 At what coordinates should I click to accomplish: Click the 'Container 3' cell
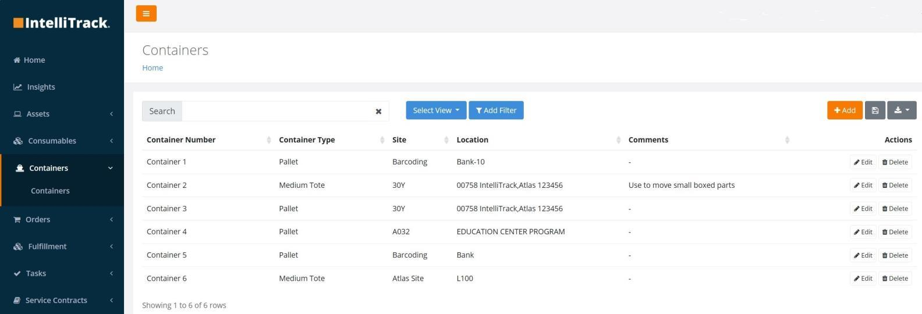[166, 208]
